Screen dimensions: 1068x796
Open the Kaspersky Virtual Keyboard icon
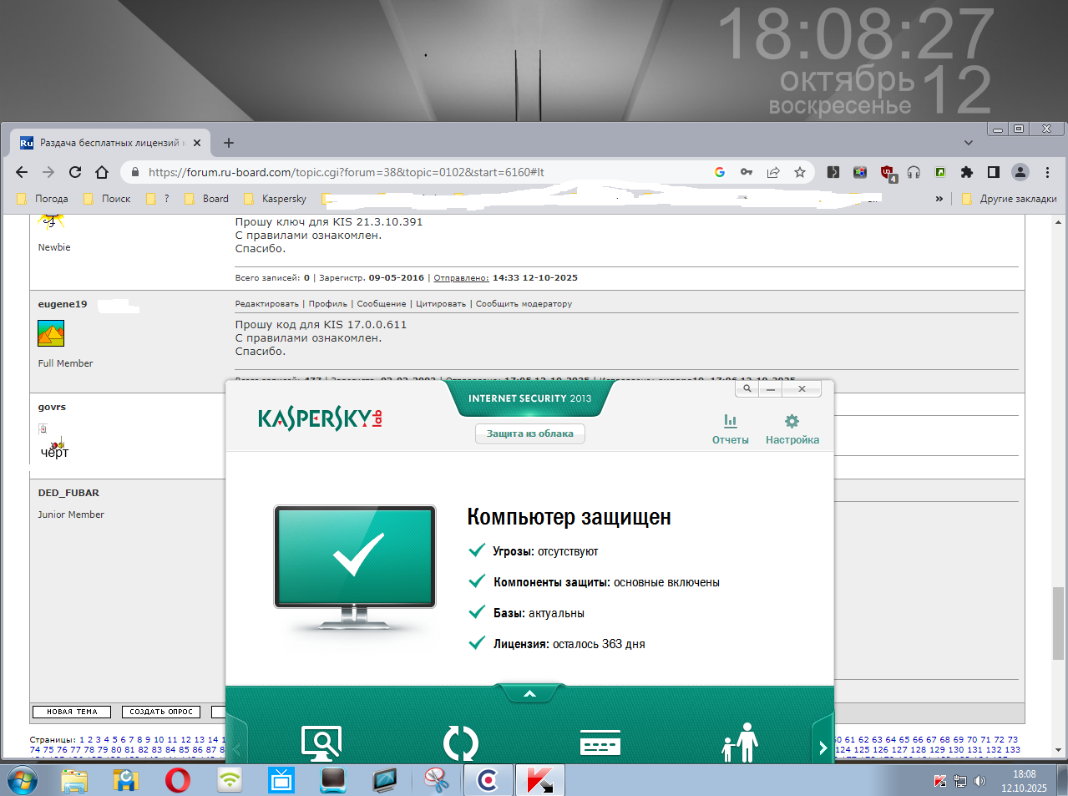pos(600,743)
